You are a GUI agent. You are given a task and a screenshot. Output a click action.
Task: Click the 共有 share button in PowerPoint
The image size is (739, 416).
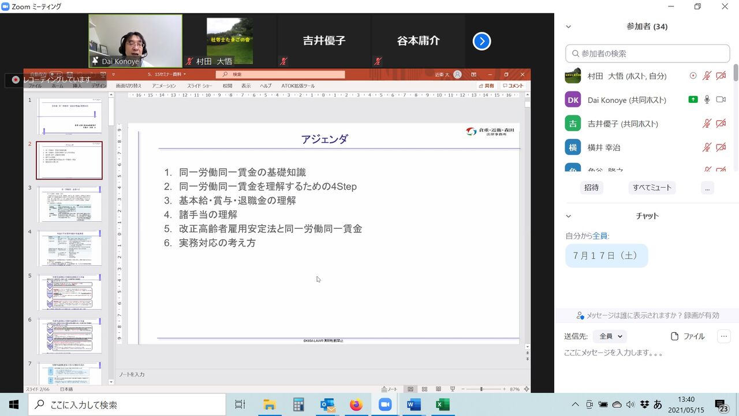pos(486,86)
